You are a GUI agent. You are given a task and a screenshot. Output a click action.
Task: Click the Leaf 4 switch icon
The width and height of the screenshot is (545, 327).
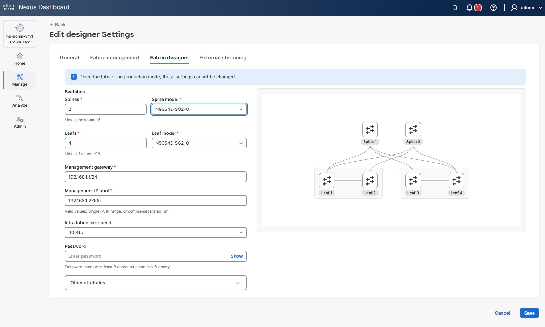456,181
